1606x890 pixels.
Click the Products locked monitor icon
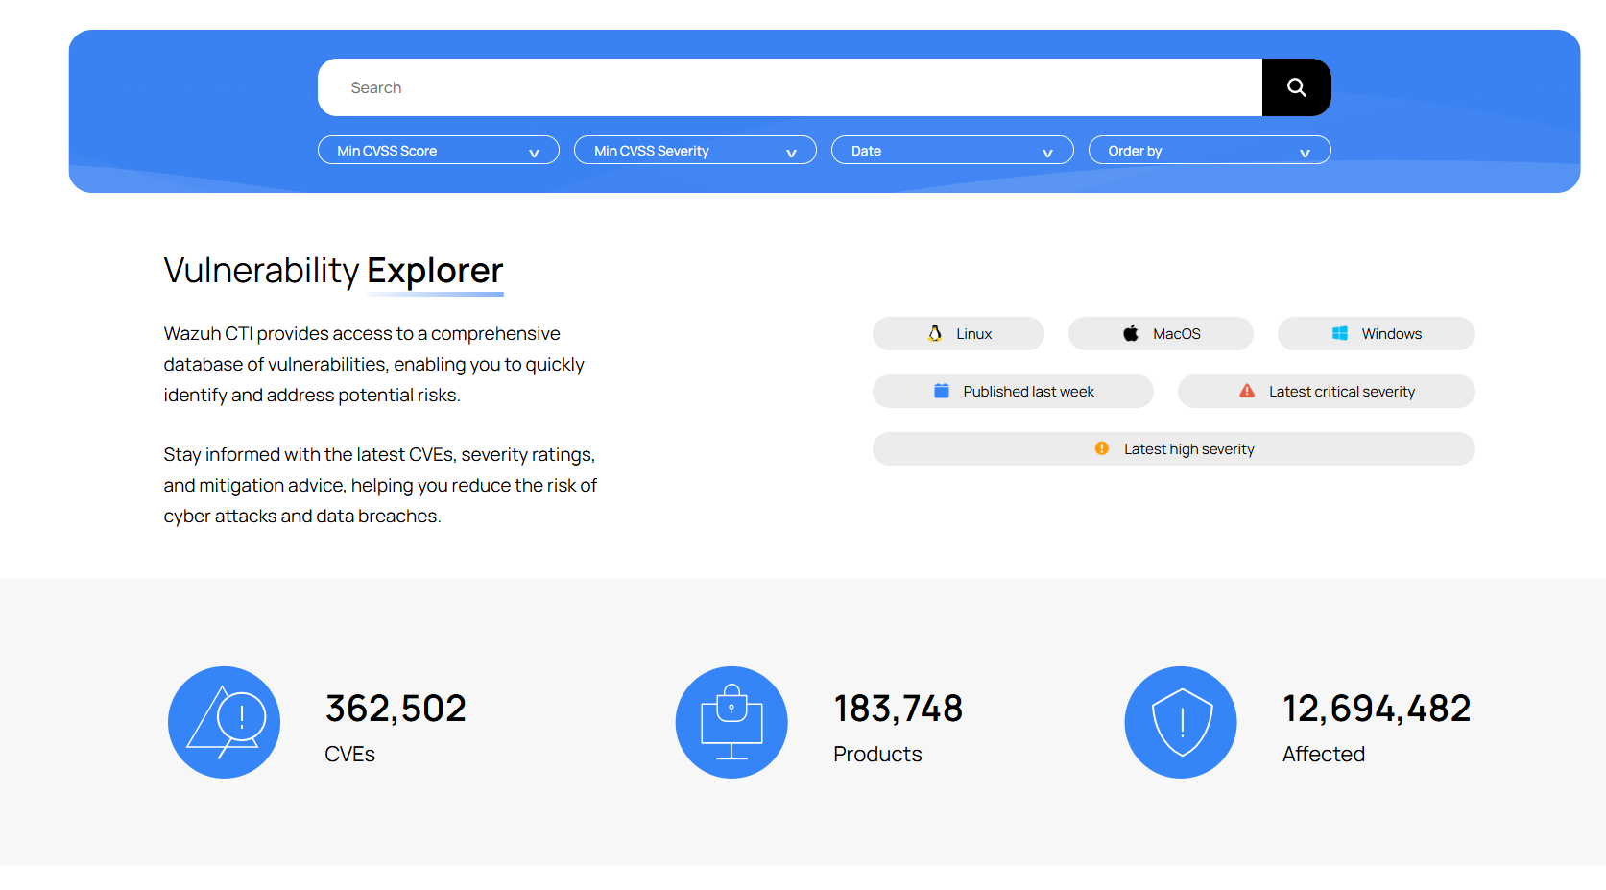coord(731,722)
